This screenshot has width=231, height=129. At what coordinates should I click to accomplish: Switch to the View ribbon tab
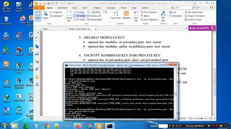[x=75, y=8]
